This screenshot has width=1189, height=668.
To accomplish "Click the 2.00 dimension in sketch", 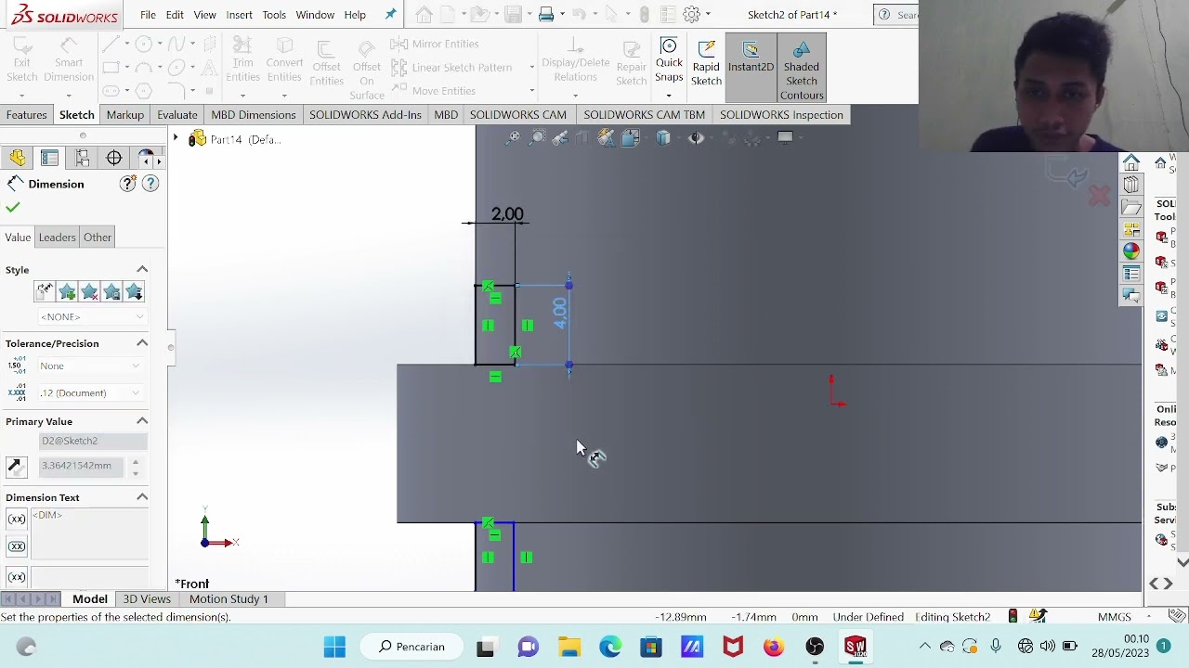I will 507,214.
